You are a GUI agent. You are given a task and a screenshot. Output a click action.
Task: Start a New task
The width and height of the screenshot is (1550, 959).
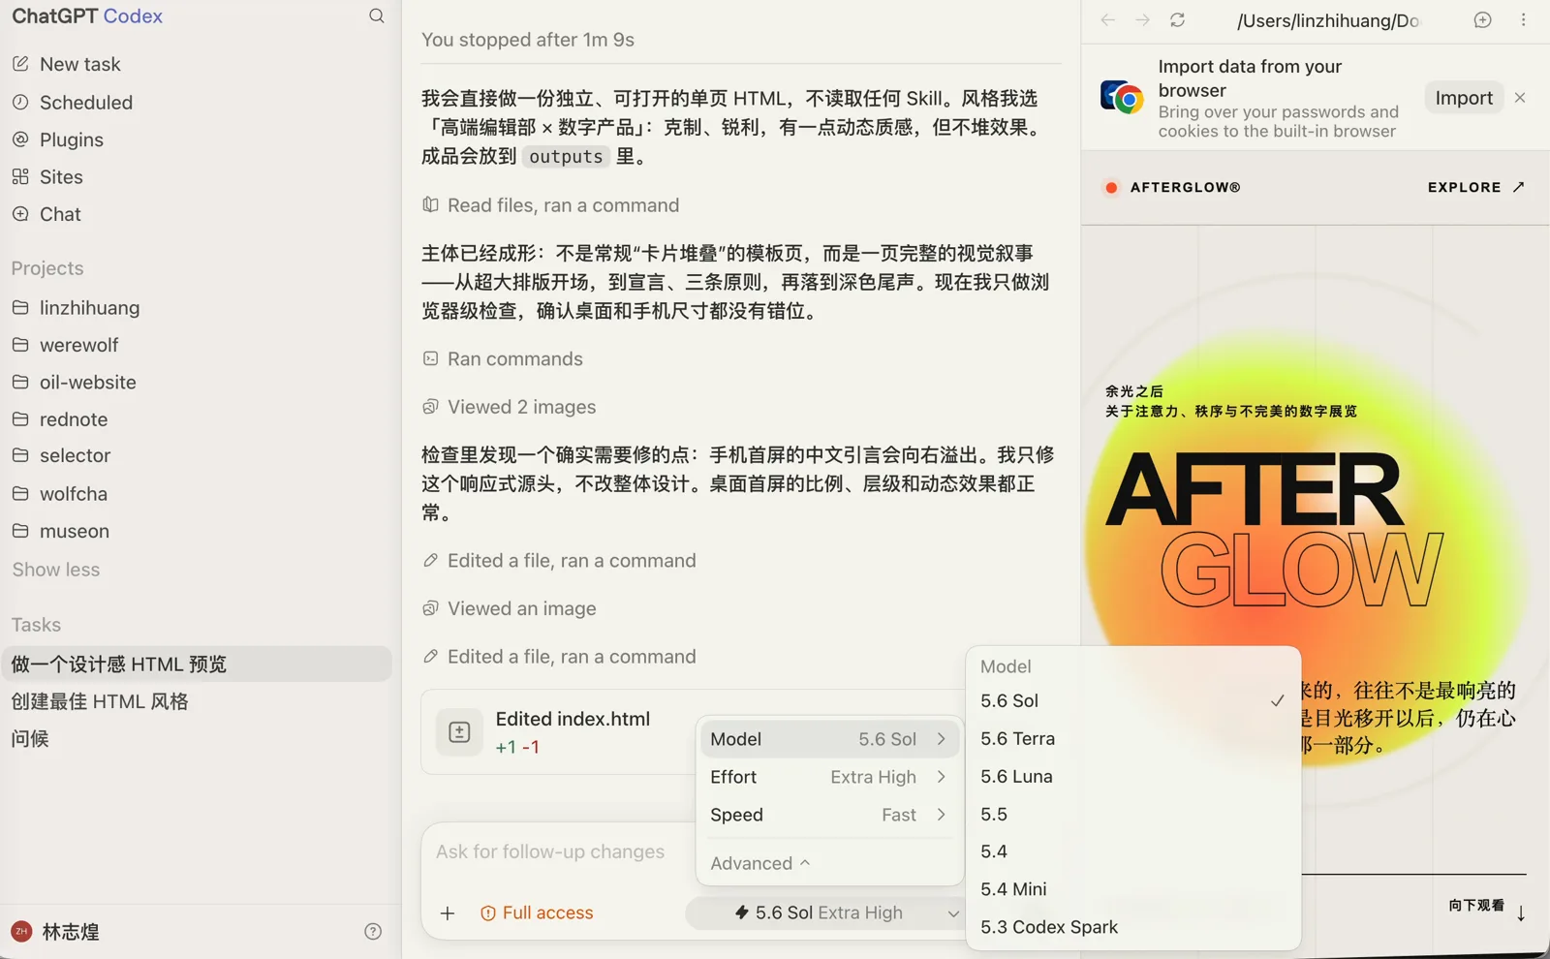point(66,64)
